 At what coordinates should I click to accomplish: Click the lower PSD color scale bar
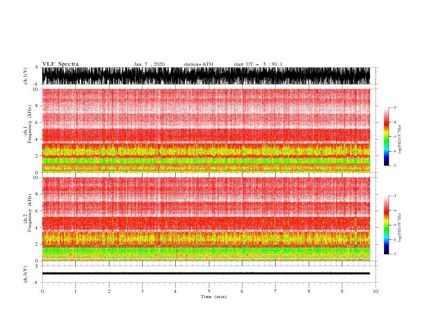coord(386,225)
